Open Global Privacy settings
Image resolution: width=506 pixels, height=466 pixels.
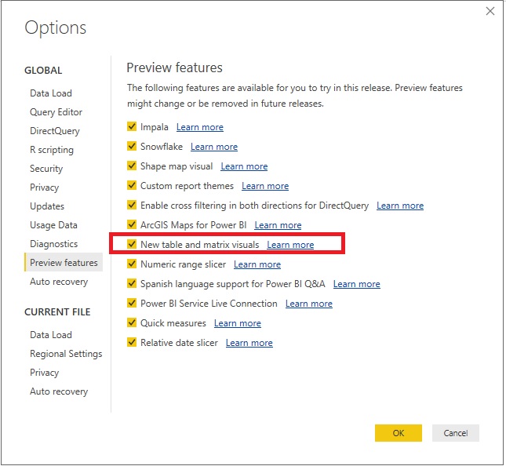(x=44, y=187)
